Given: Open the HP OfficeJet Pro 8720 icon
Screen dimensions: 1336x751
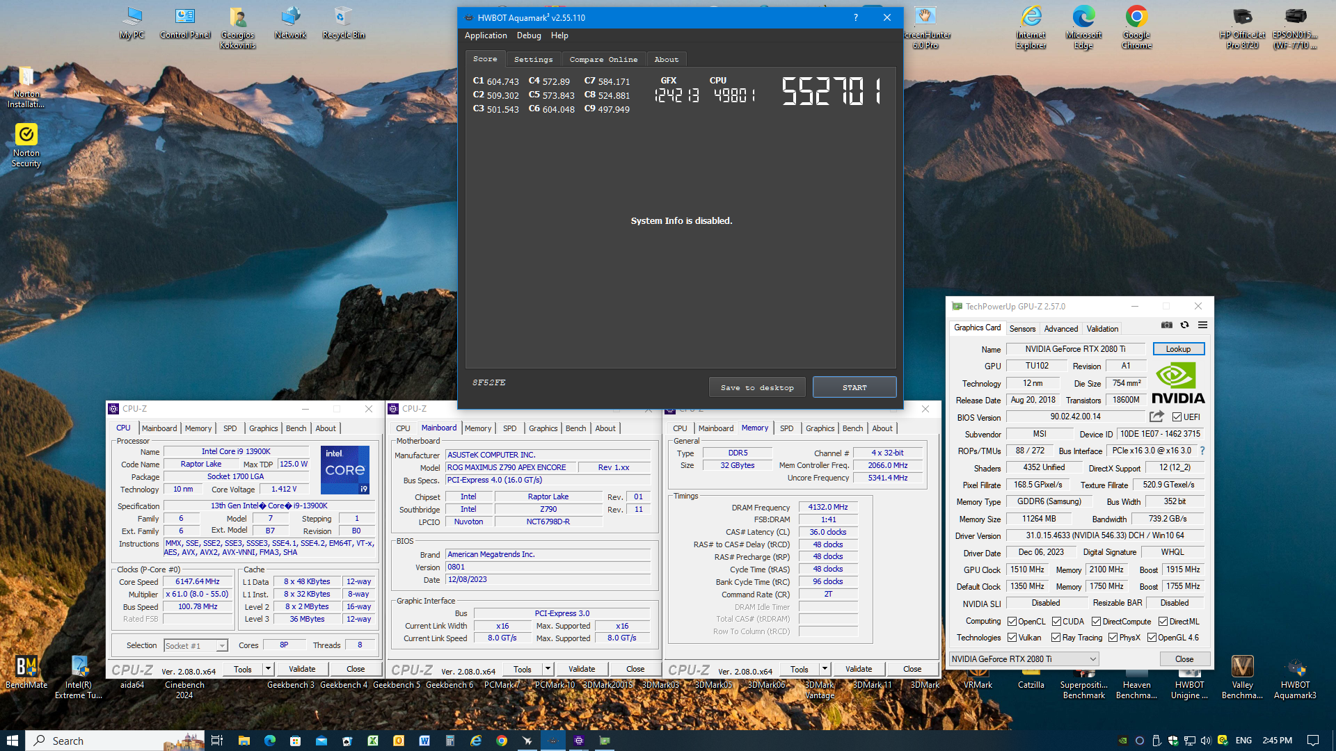Looking at the screenshot, I should [x=1242, y=28].
